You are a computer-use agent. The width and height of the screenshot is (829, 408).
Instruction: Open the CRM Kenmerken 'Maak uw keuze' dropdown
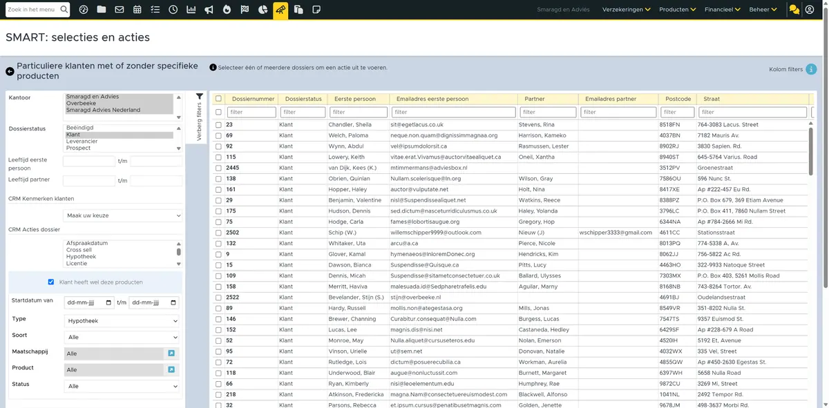coord(123,215)
